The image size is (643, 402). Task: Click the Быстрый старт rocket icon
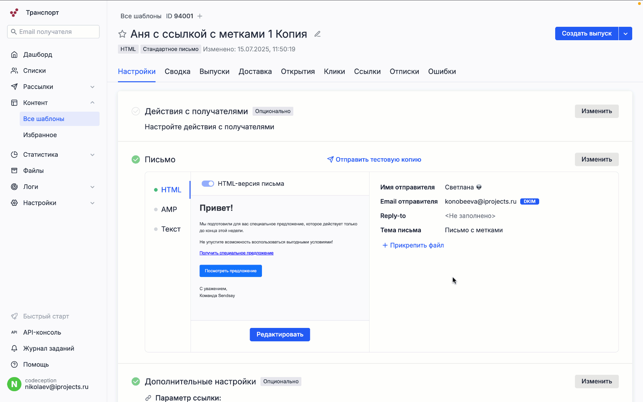pos(14,316)
